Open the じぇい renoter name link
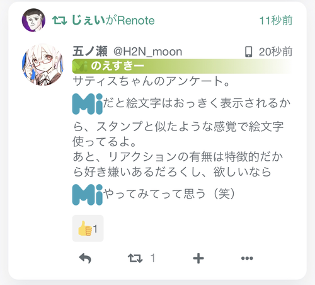The width and height of the screenshot is (315, 285). [x=88, y=20]
